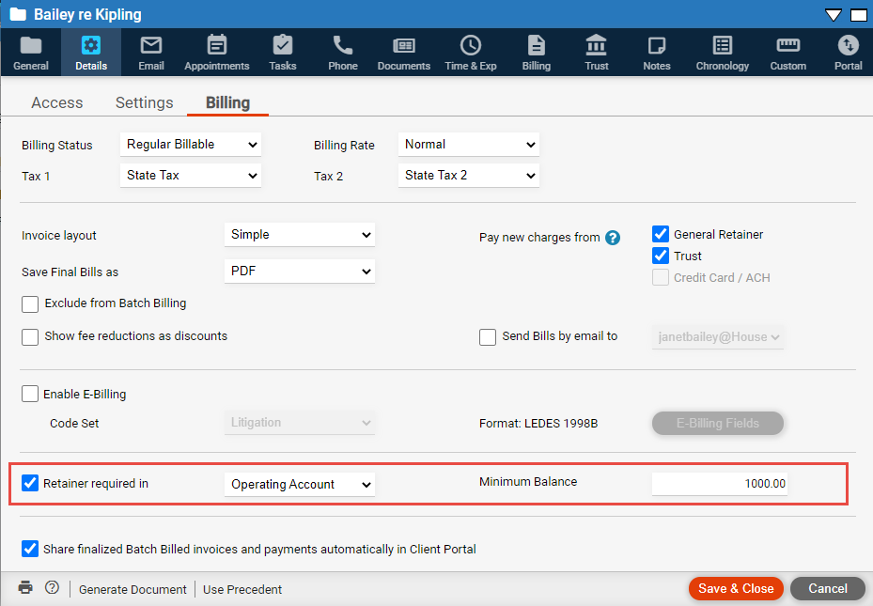873x606 pixels.
Task: Click Use Precedent link
Action: 242,589
